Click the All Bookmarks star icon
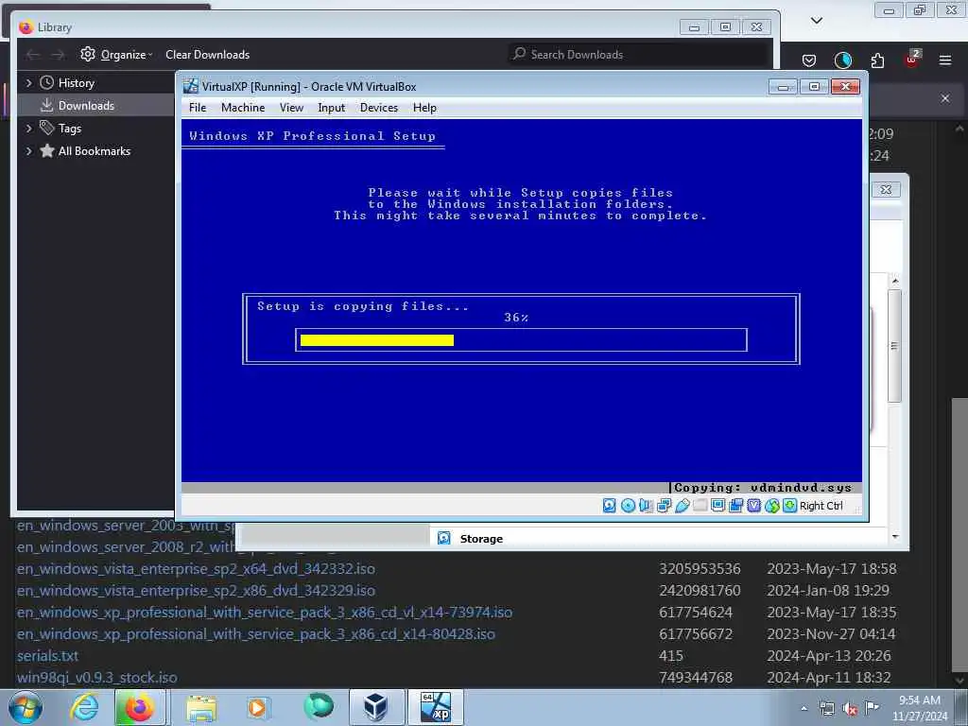The height and width of the screenshot is (726, 968). (x=47, y=150)
